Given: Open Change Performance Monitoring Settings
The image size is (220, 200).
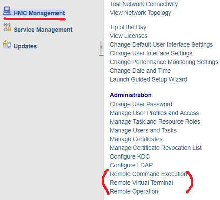Looking at the screenshot, I should [164, 62].
